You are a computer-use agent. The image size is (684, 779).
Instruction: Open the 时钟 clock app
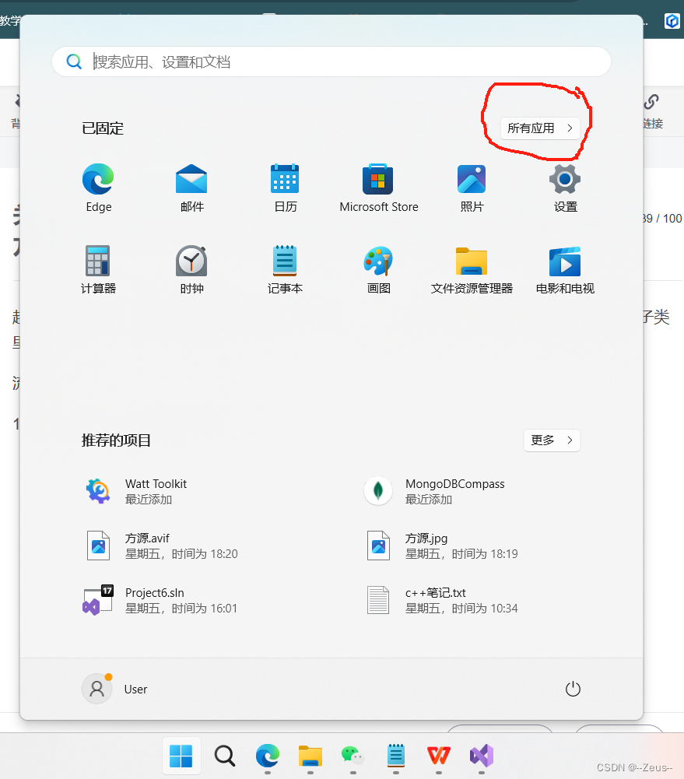coord(191,269)
